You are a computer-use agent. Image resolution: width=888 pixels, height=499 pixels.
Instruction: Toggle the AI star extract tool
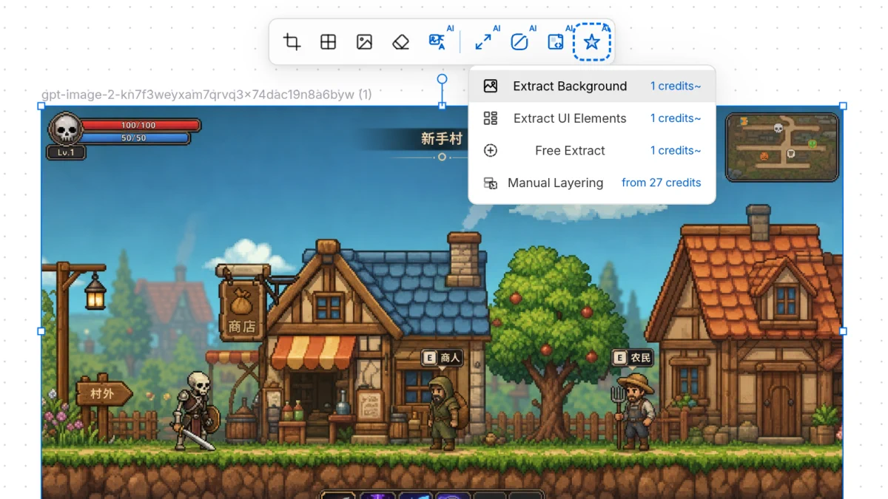pos(592,42)
